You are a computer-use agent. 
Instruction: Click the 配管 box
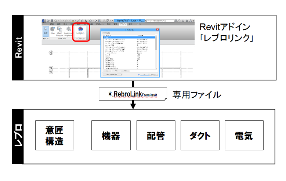point(156,135)
